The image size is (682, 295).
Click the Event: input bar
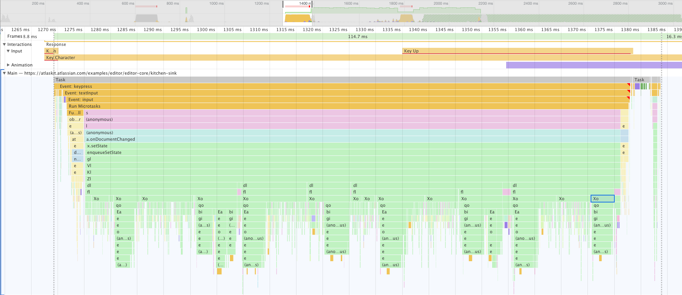(311, 99)
